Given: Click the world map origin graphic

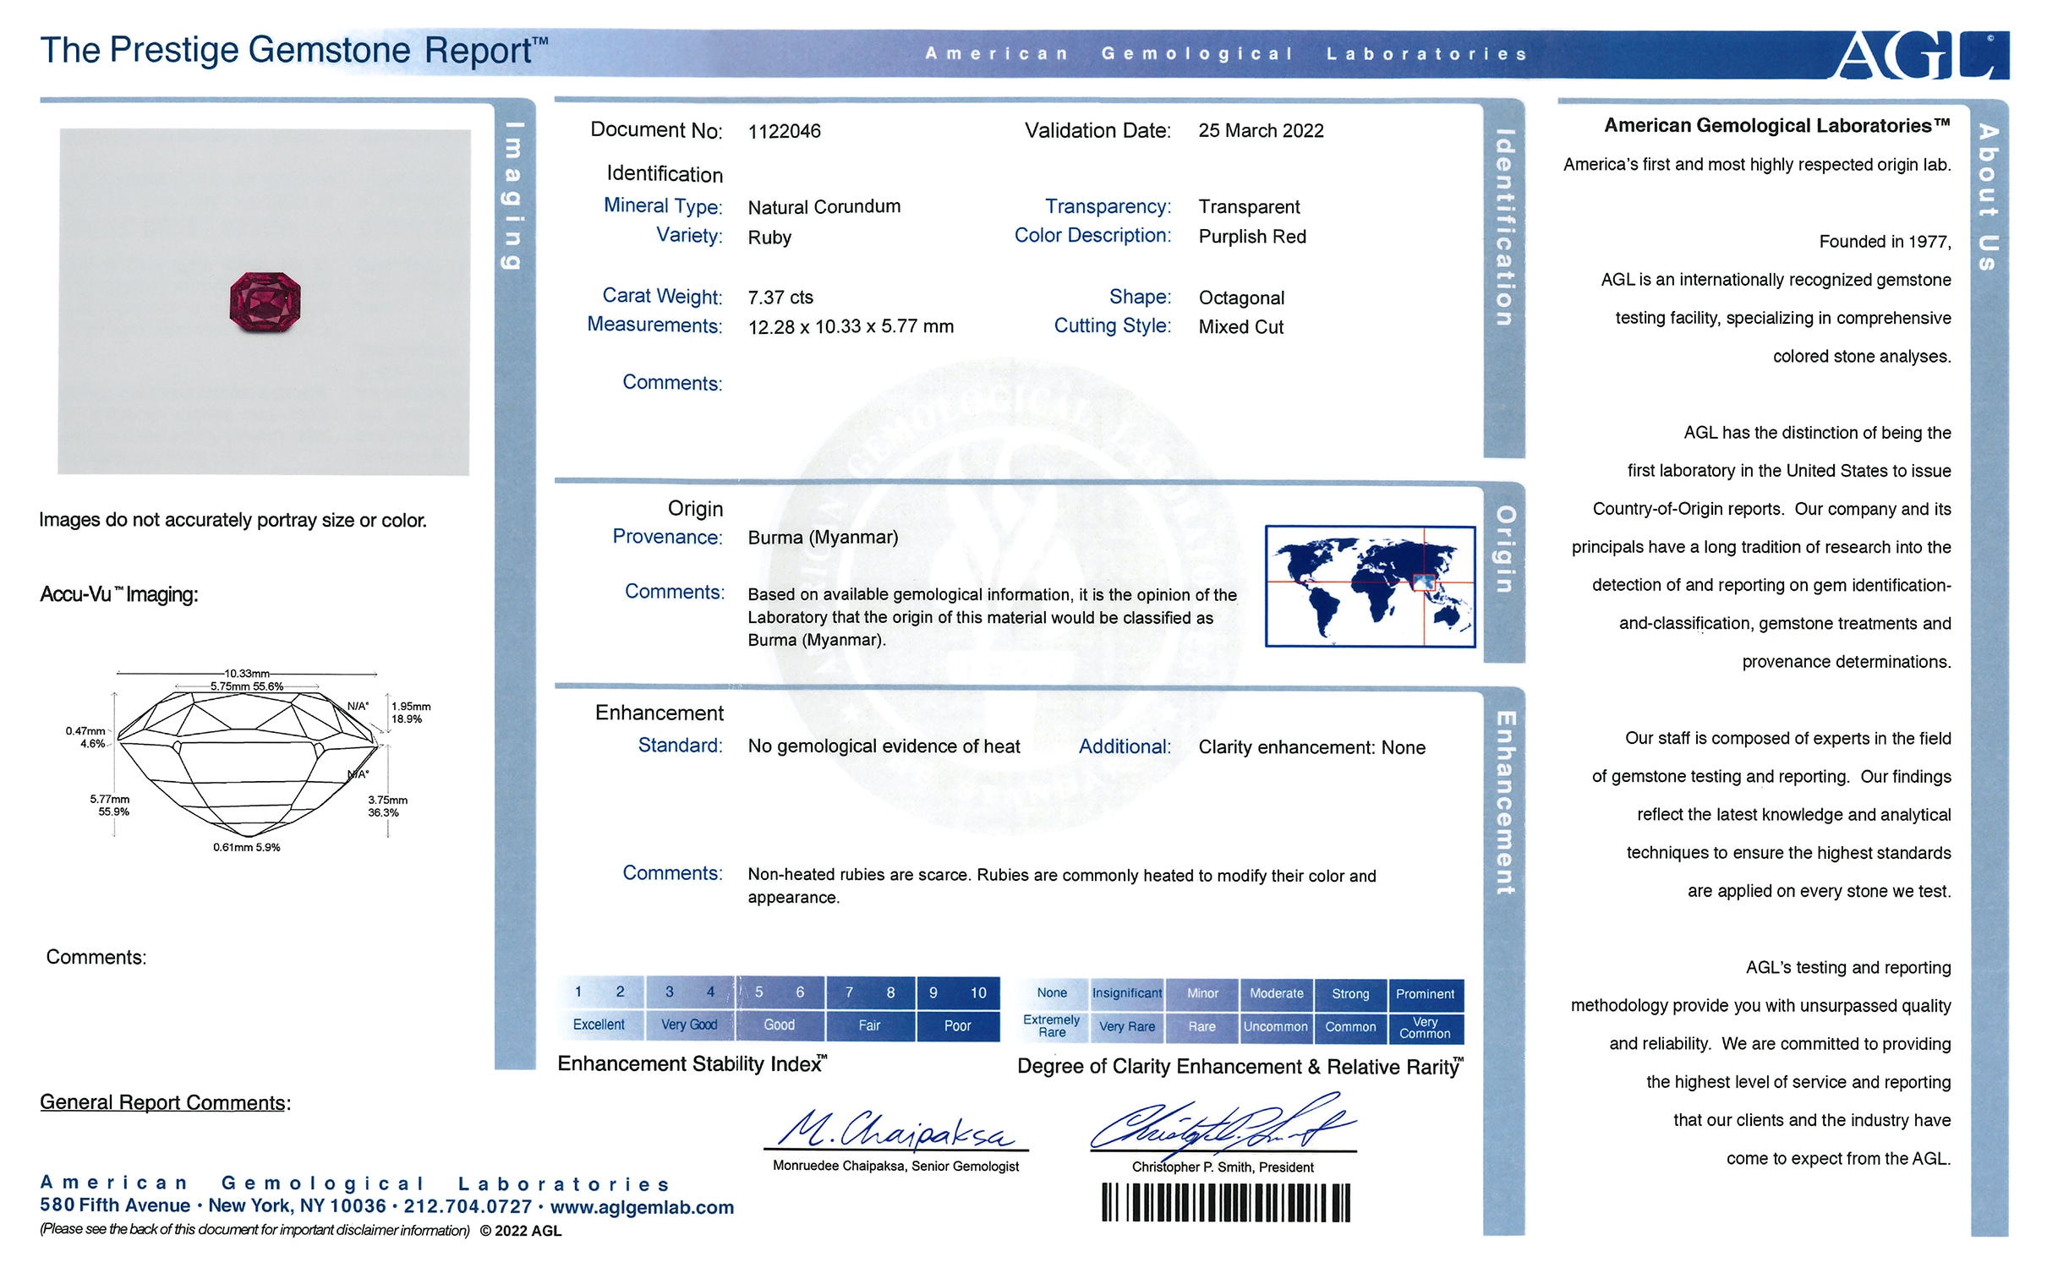Looking at the screenshot, I should pos(1370,586).
